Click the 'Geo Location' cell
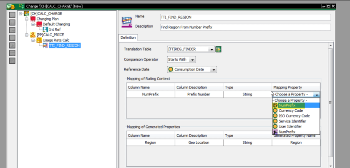Screen dimensions: 350x168 pyautogui.click(x=199, y=143)
